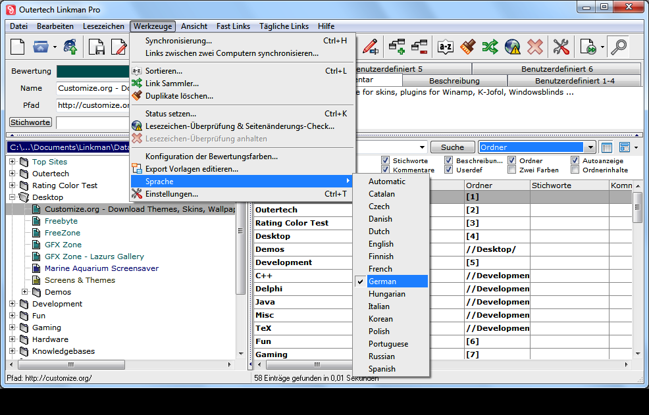
Task: Click the page with red pencil toolbar icon
Action: pos(118,47)
